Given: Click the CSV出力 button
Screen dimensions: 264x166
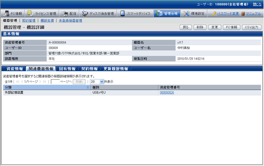Looking at the screenshot, I should (x=251, y=27).
